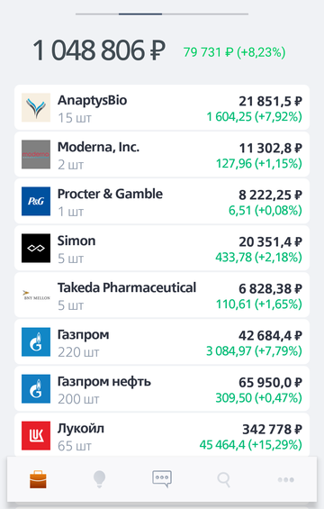This screenshot has height=509, width=324.
Task: Tap the total balance 1 048 806 ₽
Action: pos(99,50)
